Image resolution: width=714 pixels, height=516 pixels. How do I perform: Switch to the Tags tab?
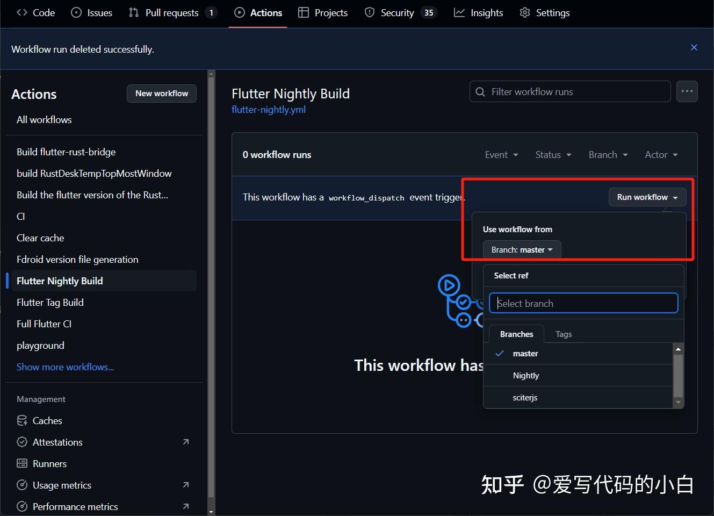click(x=564, y=334)
